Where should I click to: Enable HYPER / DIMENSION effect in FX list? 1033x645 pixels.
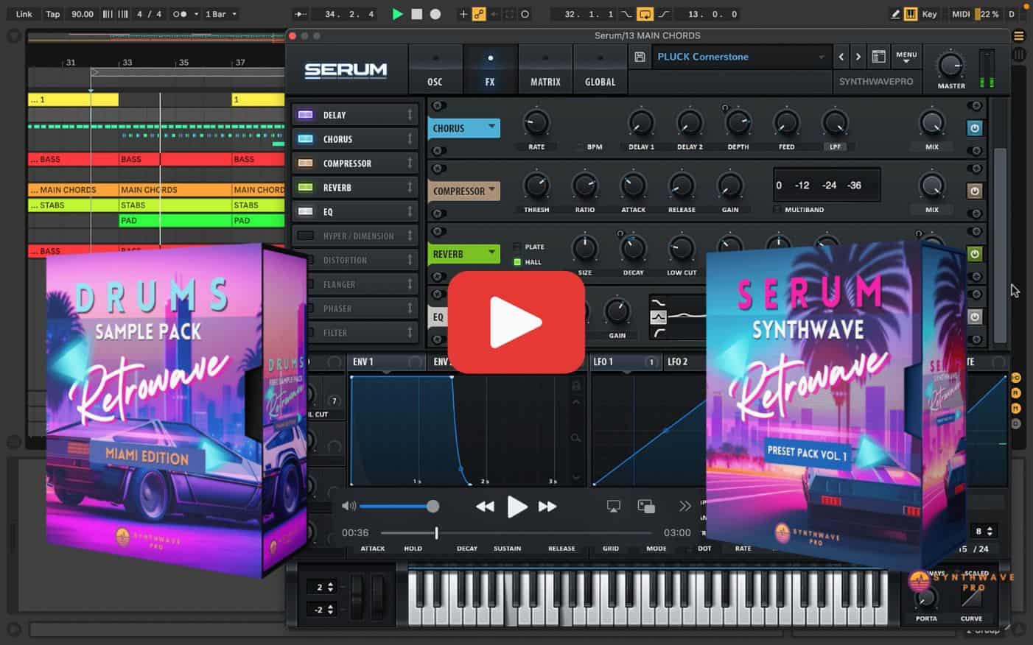pyautogui.click(x=355, y=236)
